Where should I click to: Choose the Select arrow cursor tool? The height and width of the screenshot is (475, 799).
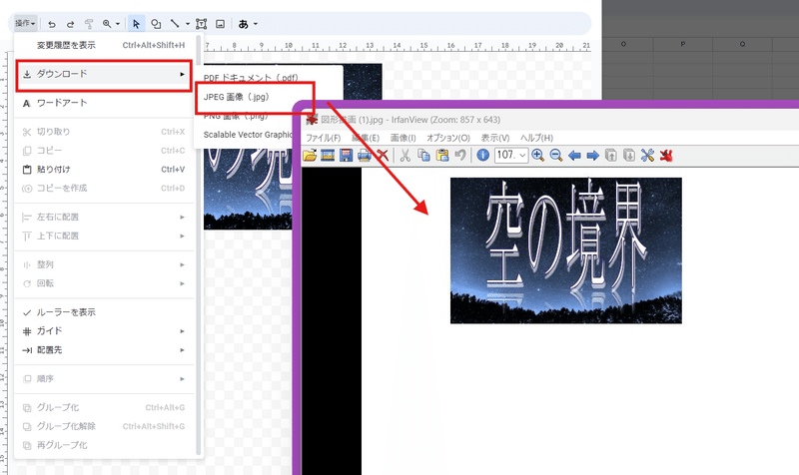tap(136, 24)
